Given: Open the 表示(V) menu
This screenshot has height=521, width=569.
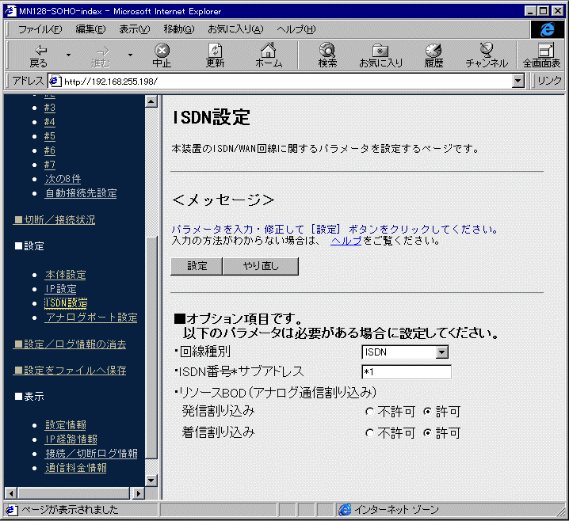Looking at the screenshot, I should coord(135,29).
